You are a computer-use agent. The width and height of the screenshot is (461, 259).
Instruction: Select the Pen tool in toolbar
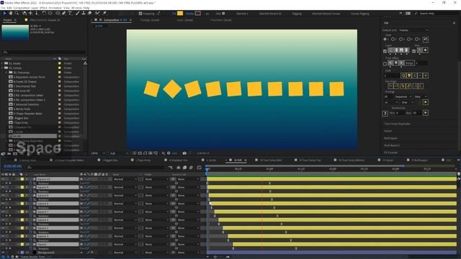[x=64, y=13]
